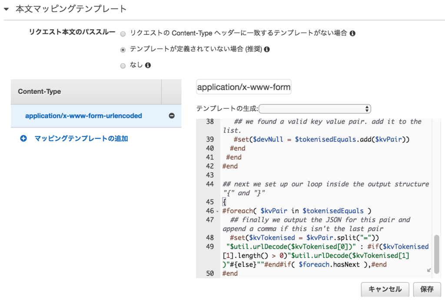Viewport: 445px width, 300px height.
Task: Open info icon next to (推奨) option
Action: pyautogui.click(x=267, y=50)
